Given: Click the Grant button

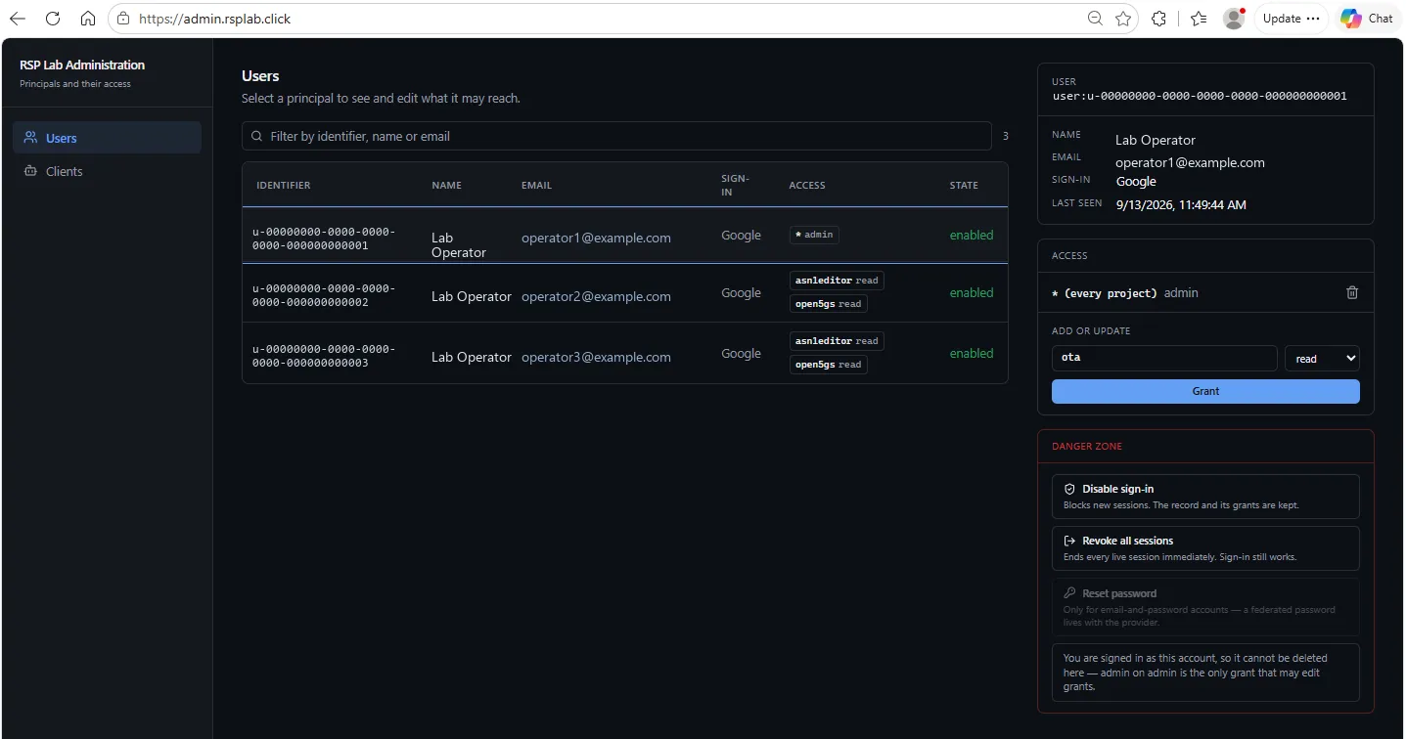Looking at the screenshot, I should coord(1205,391).
